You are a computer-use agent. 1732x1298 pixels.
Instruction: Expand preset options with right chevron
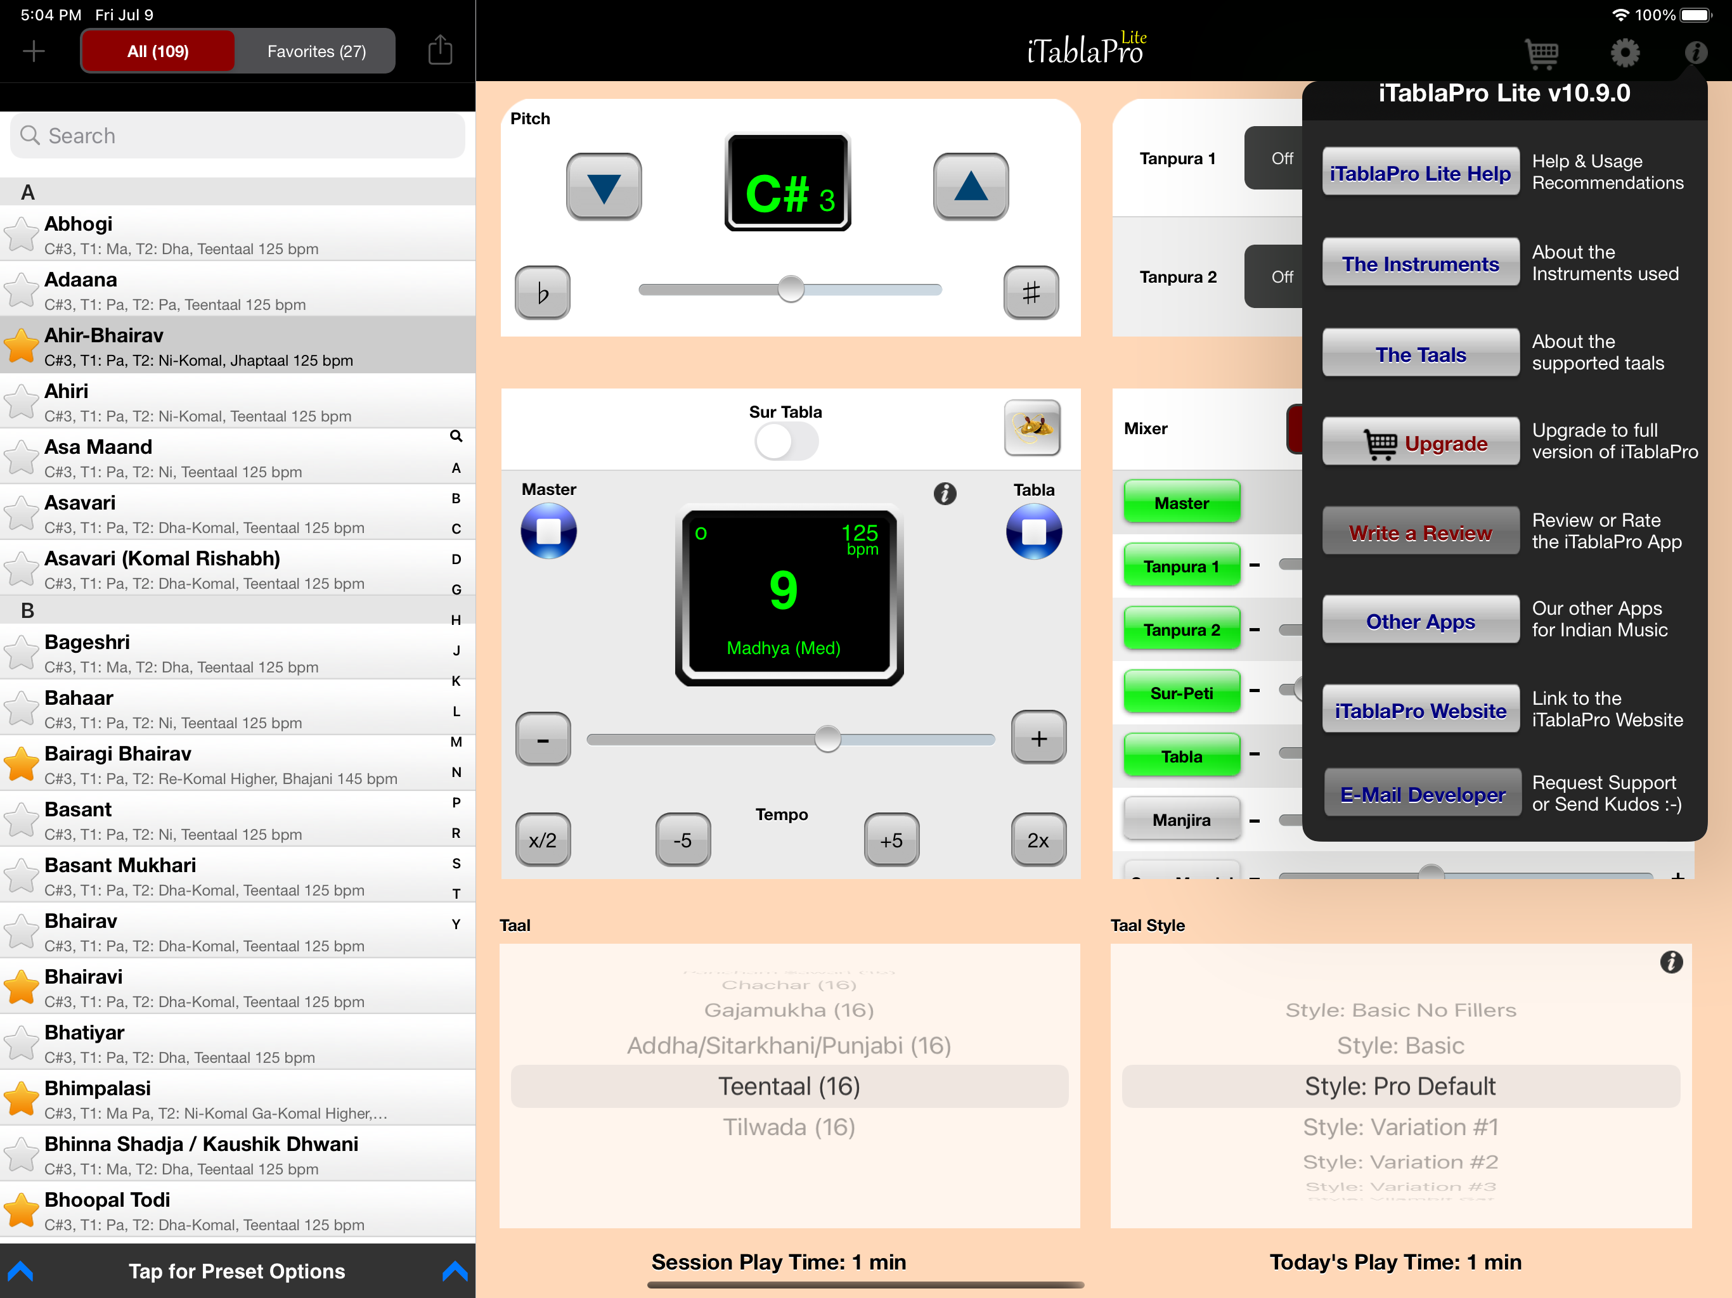[455, 1271]
